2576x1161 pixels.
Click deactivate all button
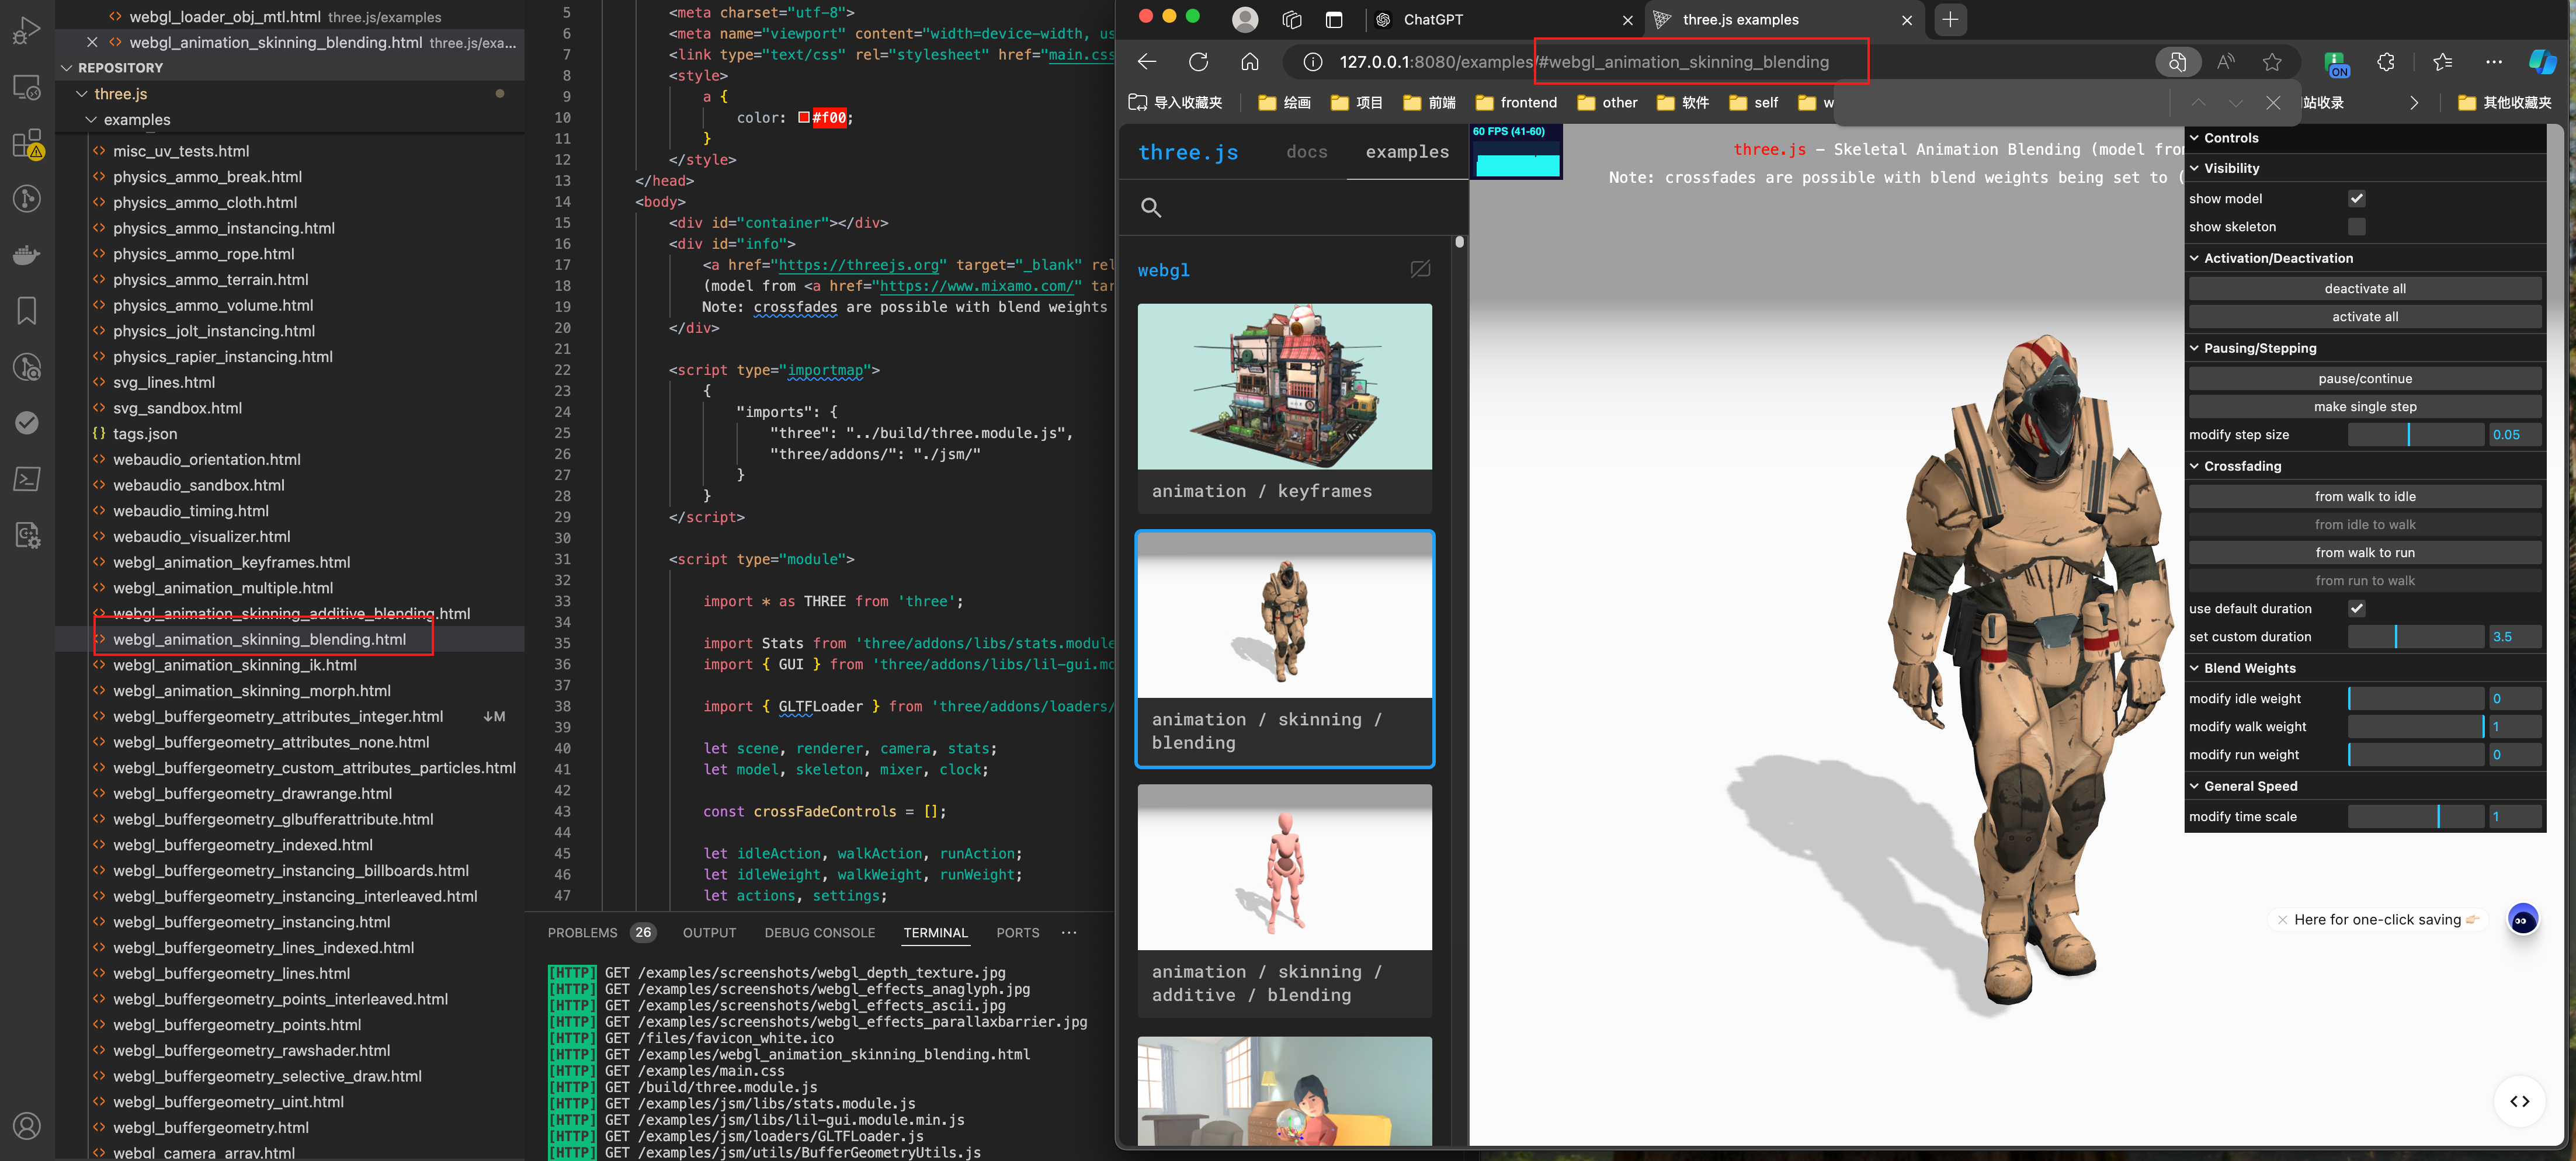[x=2365, y=289]
